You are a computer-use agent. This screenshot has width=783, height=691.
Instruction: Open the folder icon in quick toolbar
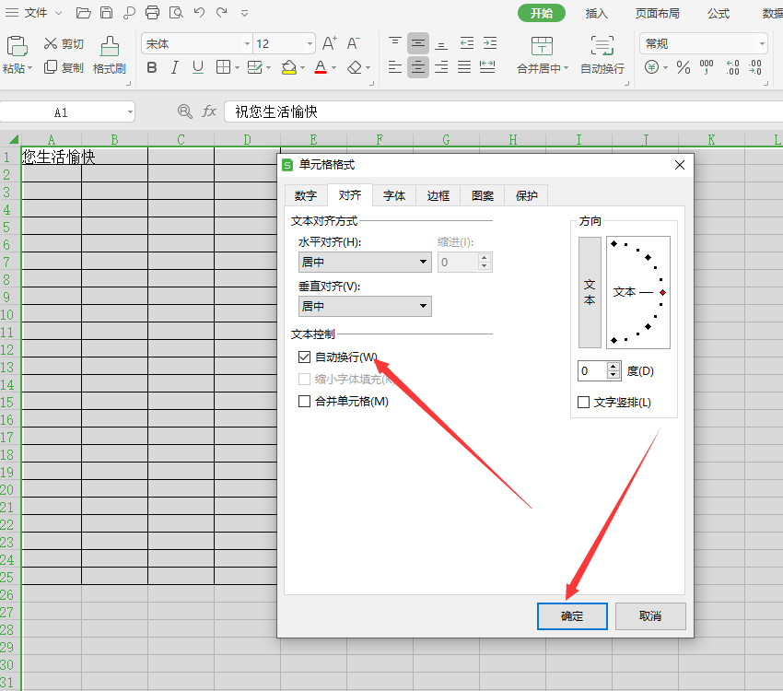(x=84, y=13)
